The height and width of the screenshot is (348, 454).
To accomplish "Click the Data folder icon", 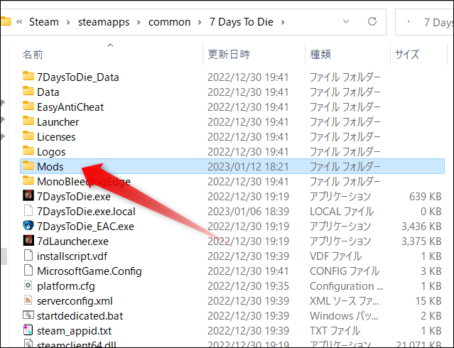I will (x=28, y=91).
